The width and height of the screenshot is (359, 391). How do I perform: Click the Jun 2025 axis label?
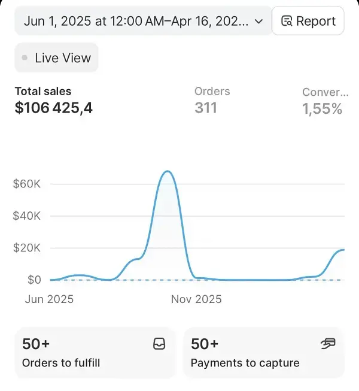49,299
